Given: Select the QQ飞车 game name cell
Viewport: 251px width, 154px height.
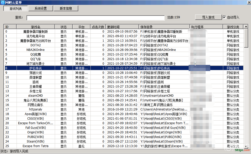Looking at the screenshot, I should (x=35, y=59).
